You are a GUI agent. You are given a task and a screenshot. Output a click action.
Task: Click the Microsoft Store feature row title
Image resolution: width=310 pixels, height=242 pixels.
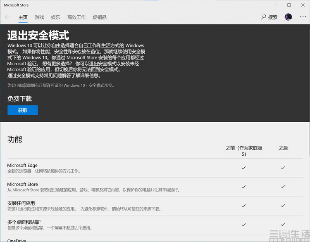(x=23, y=184)
